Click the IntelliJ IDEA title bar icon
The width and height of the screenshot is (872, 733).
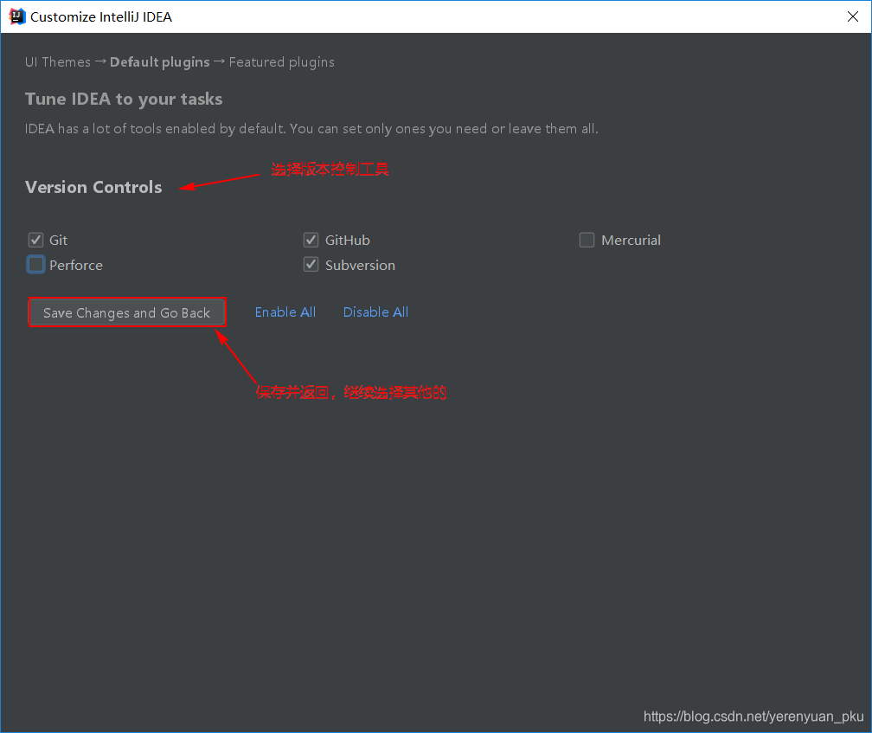16,16
